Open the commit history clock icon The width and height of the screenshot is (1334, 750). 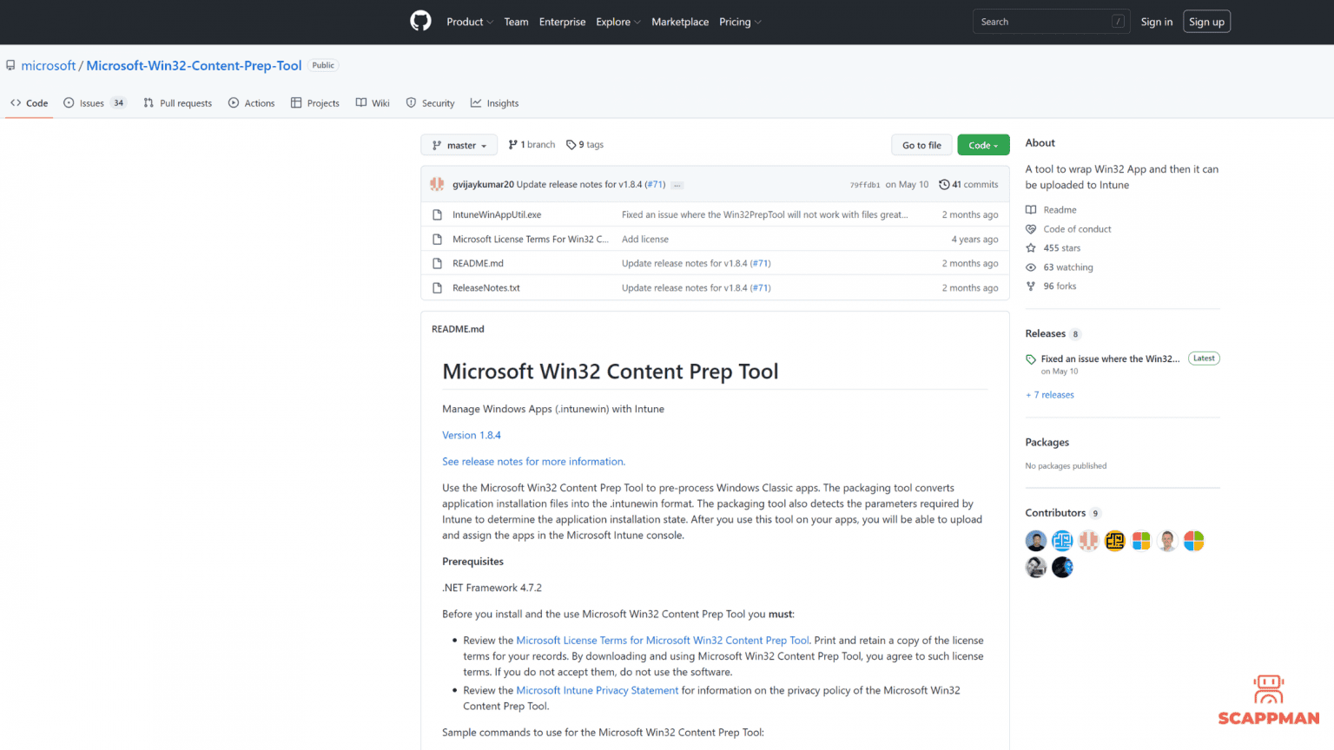click(x=945, y=184)
